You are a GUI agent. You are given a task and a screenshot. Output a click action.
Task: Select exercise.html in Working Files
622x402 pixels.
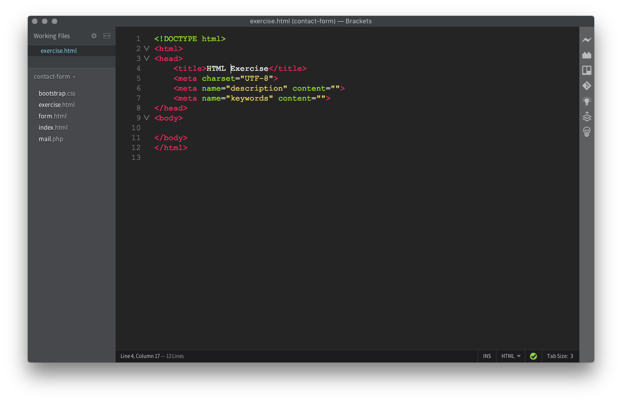click(59, 51)
